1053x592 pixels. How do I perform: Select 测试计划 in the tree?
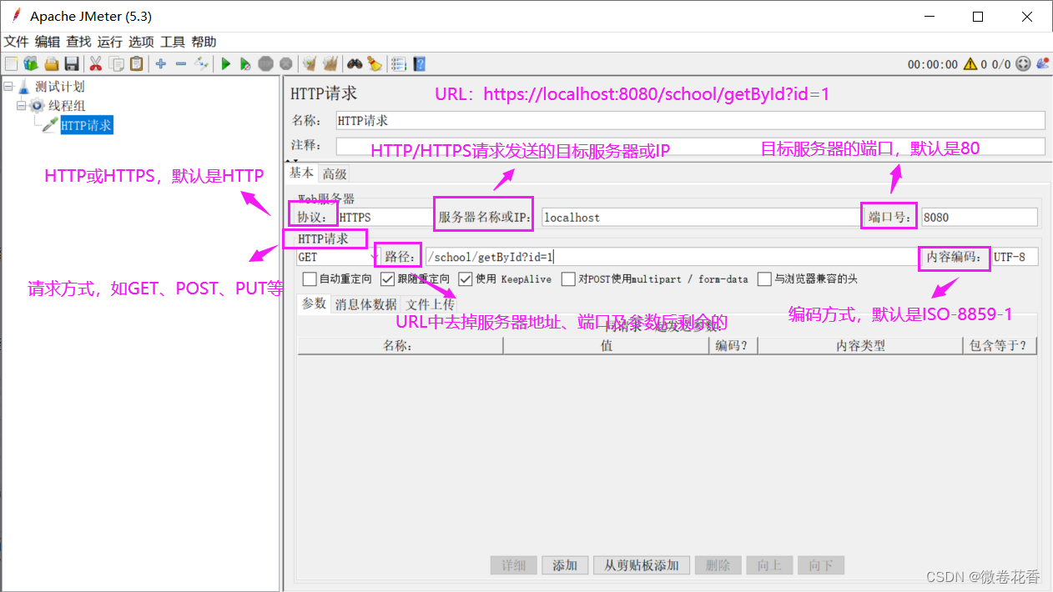tap(59, 87)
